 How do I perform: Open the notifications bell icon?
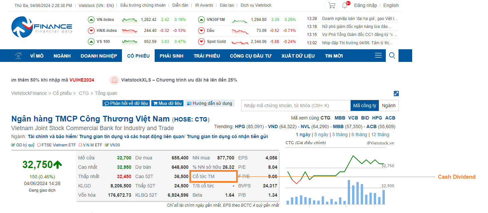point(345,5)
